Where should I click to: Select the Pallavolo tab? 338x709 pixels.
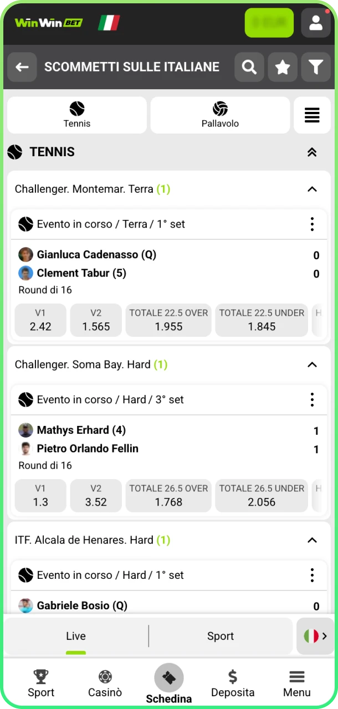[220, 115]
